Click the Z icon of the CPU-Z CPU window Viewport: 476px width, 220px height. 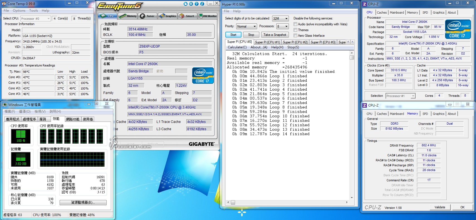pos(365,4)
